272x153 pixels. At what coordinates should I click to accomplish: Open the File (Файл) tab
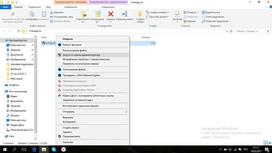tap(6, 7)
